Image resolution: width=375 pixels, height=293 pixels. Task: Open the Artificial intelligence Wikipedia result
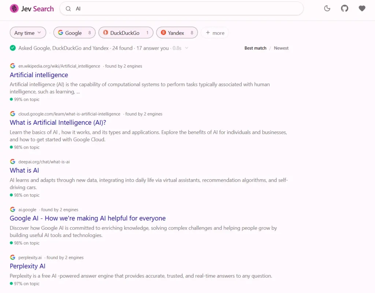point(39,75)
